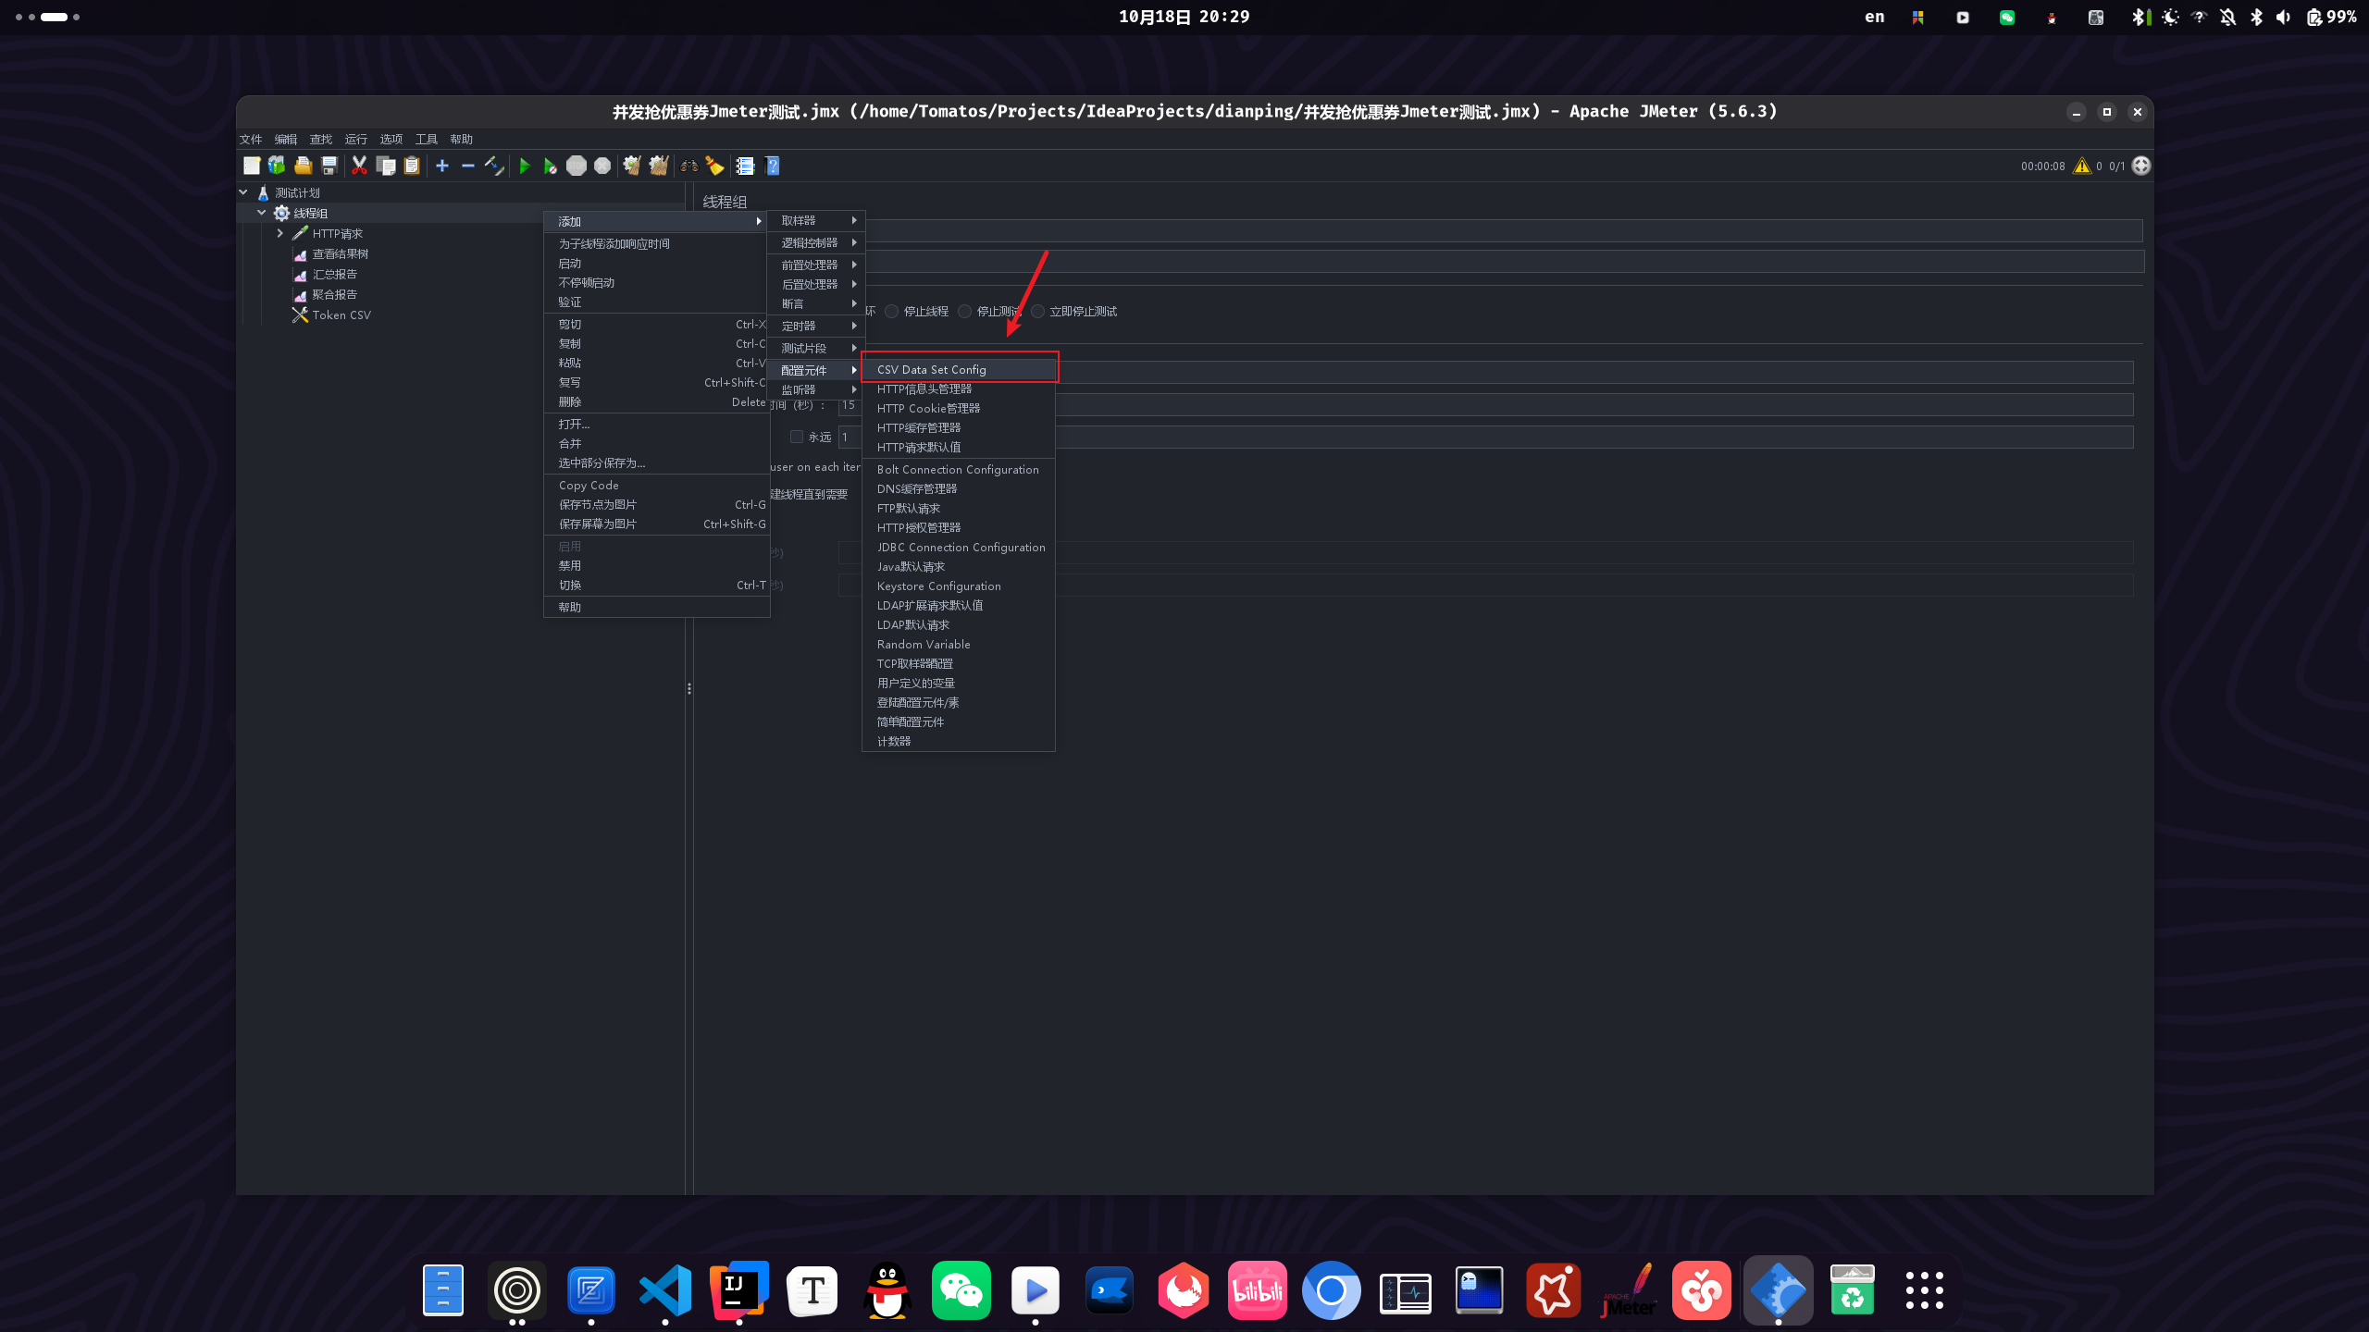Click 保存节点为图片 in context menu
Image resolution: width=2369 pixels, height=1332 pixels.
click(598, 504)
